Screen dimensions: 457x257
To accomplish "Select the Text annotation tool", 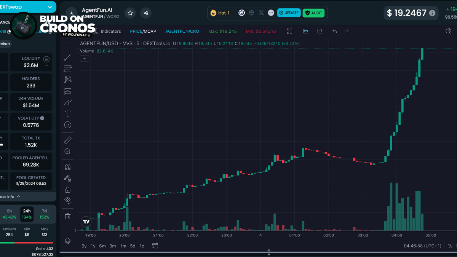I will [x=68, y=113].
